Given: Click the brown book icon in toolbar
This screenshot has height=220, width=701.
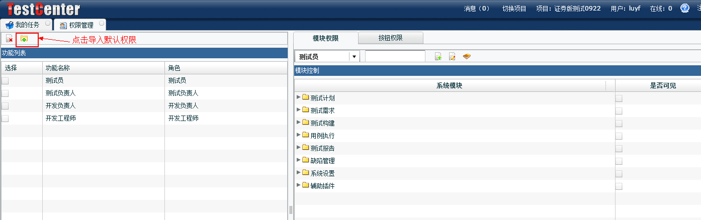Looking at the screenshot, I should [x=467, y=57].
